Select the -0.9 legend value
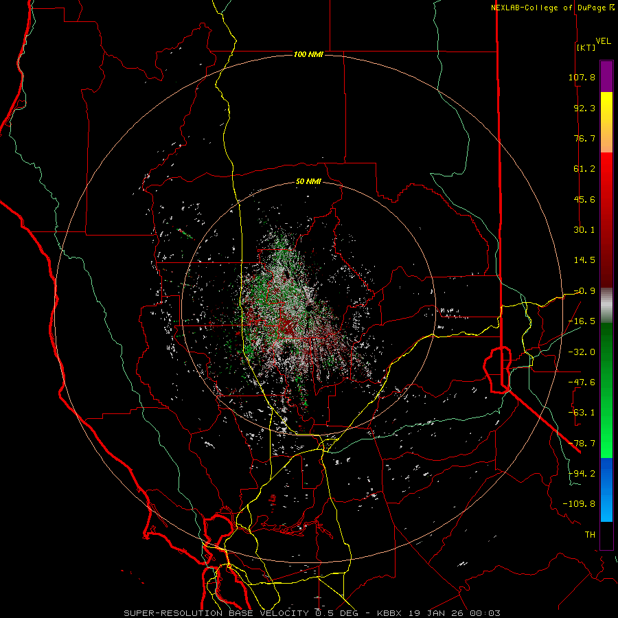This screenshot has width=618, height=618. (x=584, y=290)
